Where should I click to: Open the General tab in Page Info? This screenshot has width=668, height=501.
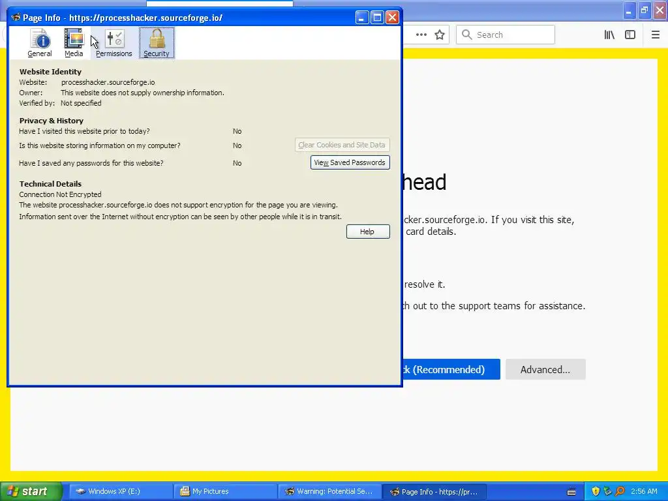point(40,42)
